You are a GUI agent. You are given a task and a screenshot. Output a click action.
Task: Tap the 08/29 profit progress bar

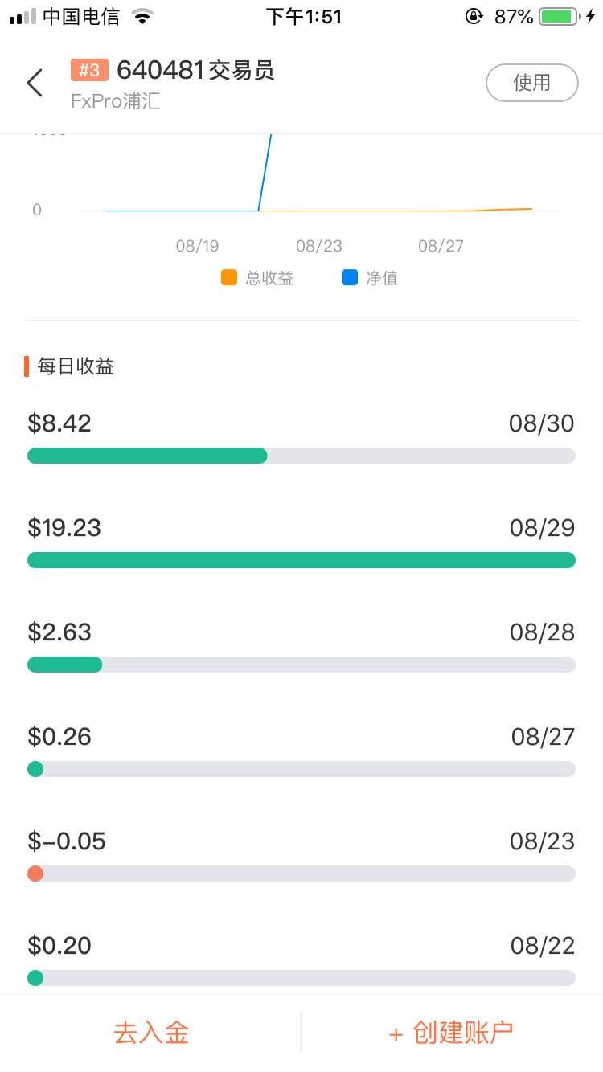[x=301, y=560]
